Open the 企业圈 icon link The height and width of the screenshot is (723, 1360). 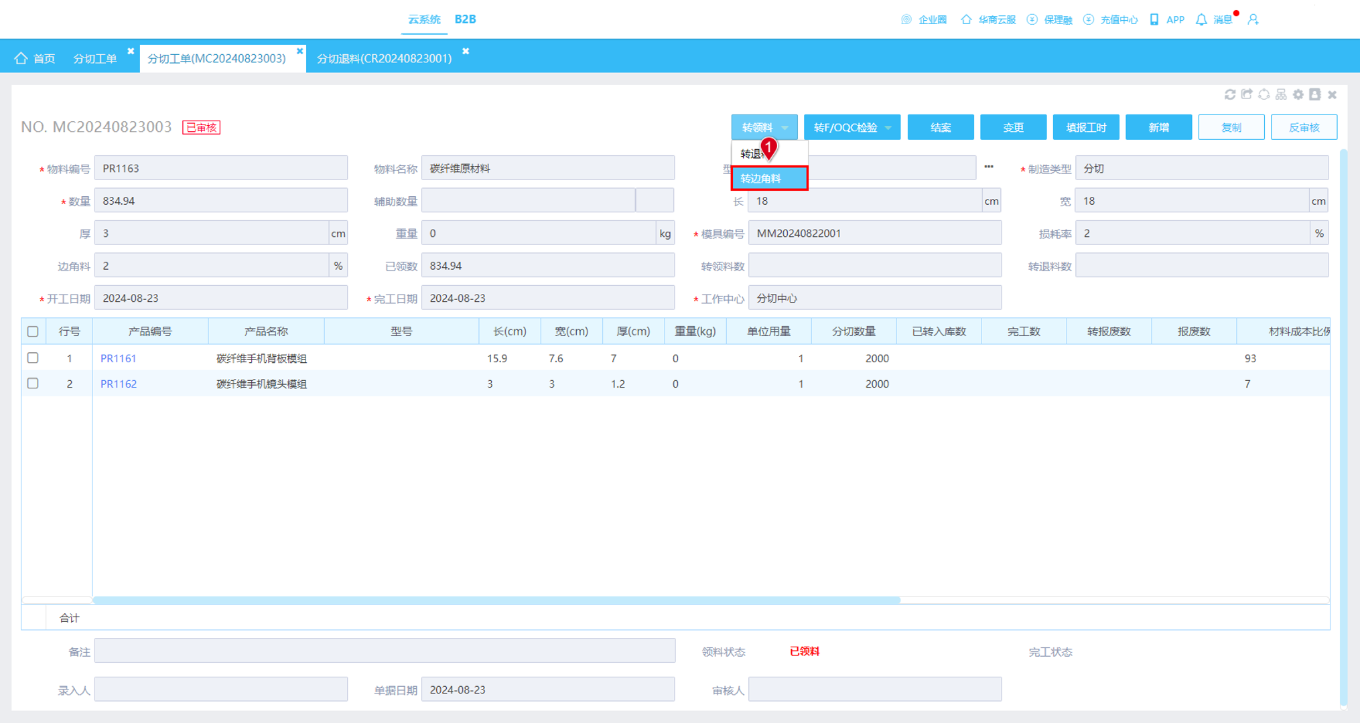click(x=906, y=19)
